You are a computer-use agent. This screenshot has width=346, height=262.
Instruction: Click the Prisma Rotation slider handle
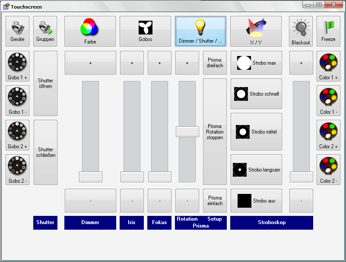pos(187,131)
